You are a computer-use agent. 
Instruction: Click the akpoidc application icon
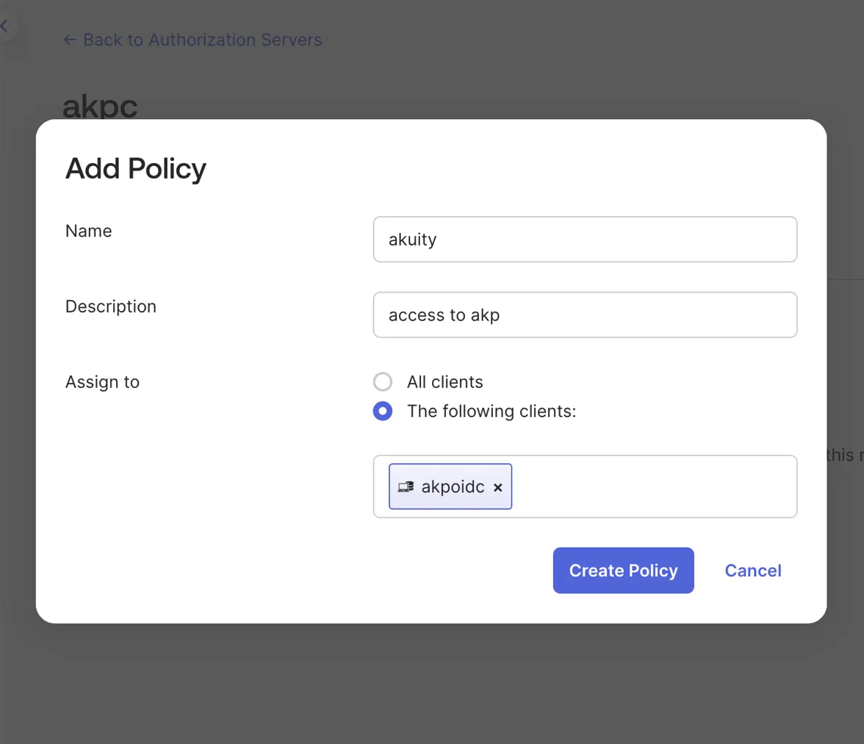406,487
